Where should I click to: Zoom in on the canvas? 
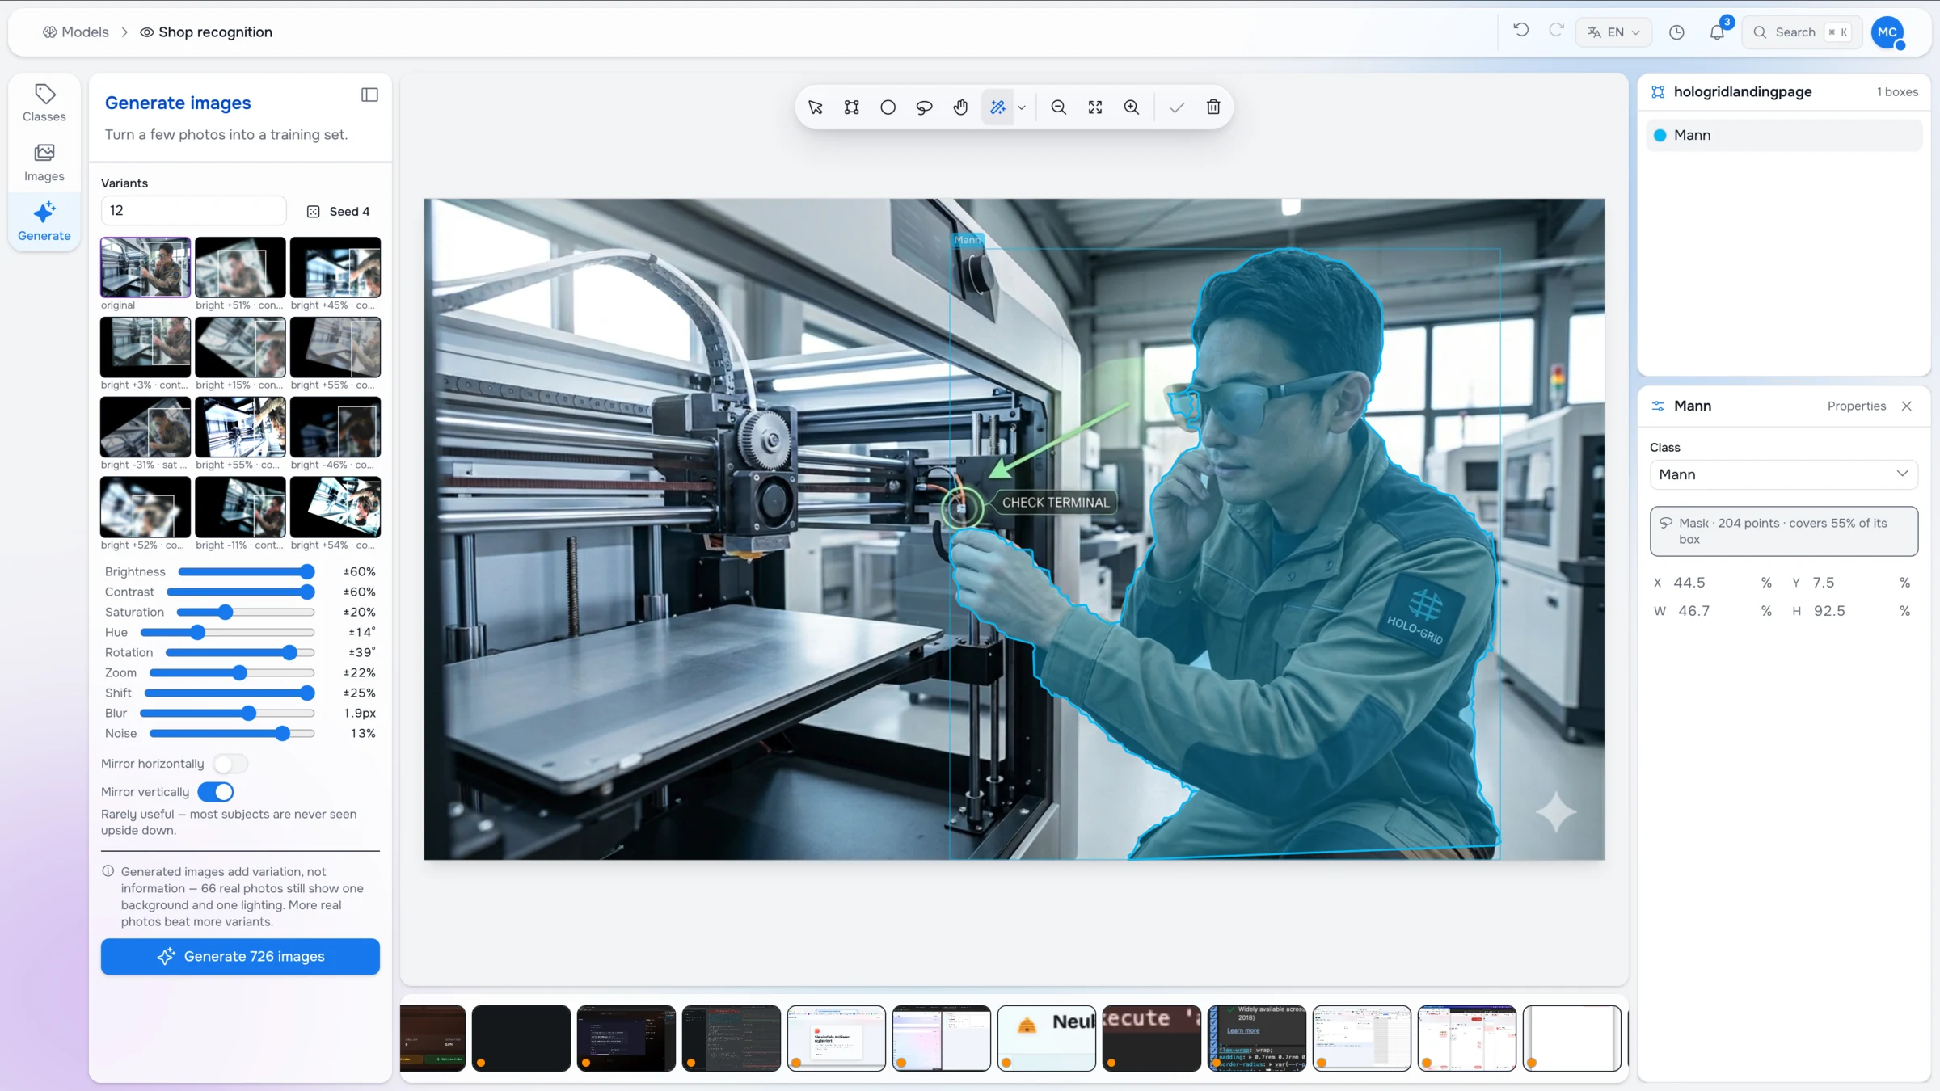point(1132,107)
